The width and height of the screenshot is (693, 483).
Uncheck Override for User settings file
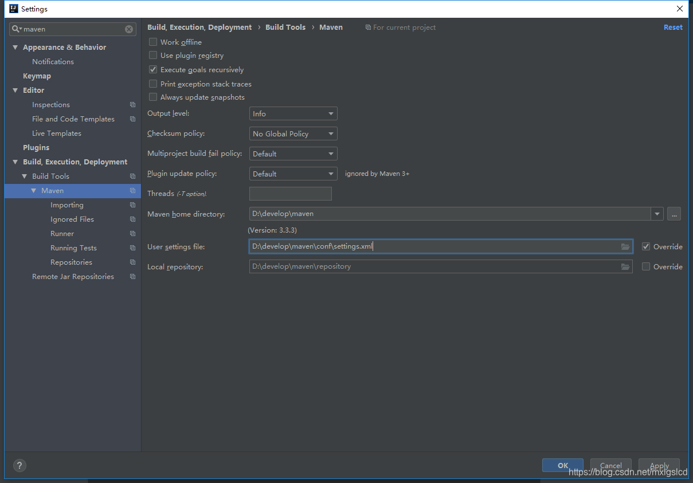646,246
